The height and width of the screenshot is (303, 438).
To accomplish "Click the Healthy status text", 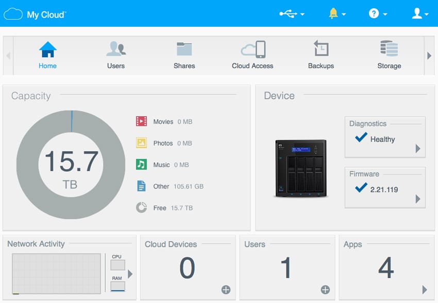I will (383, 139).
